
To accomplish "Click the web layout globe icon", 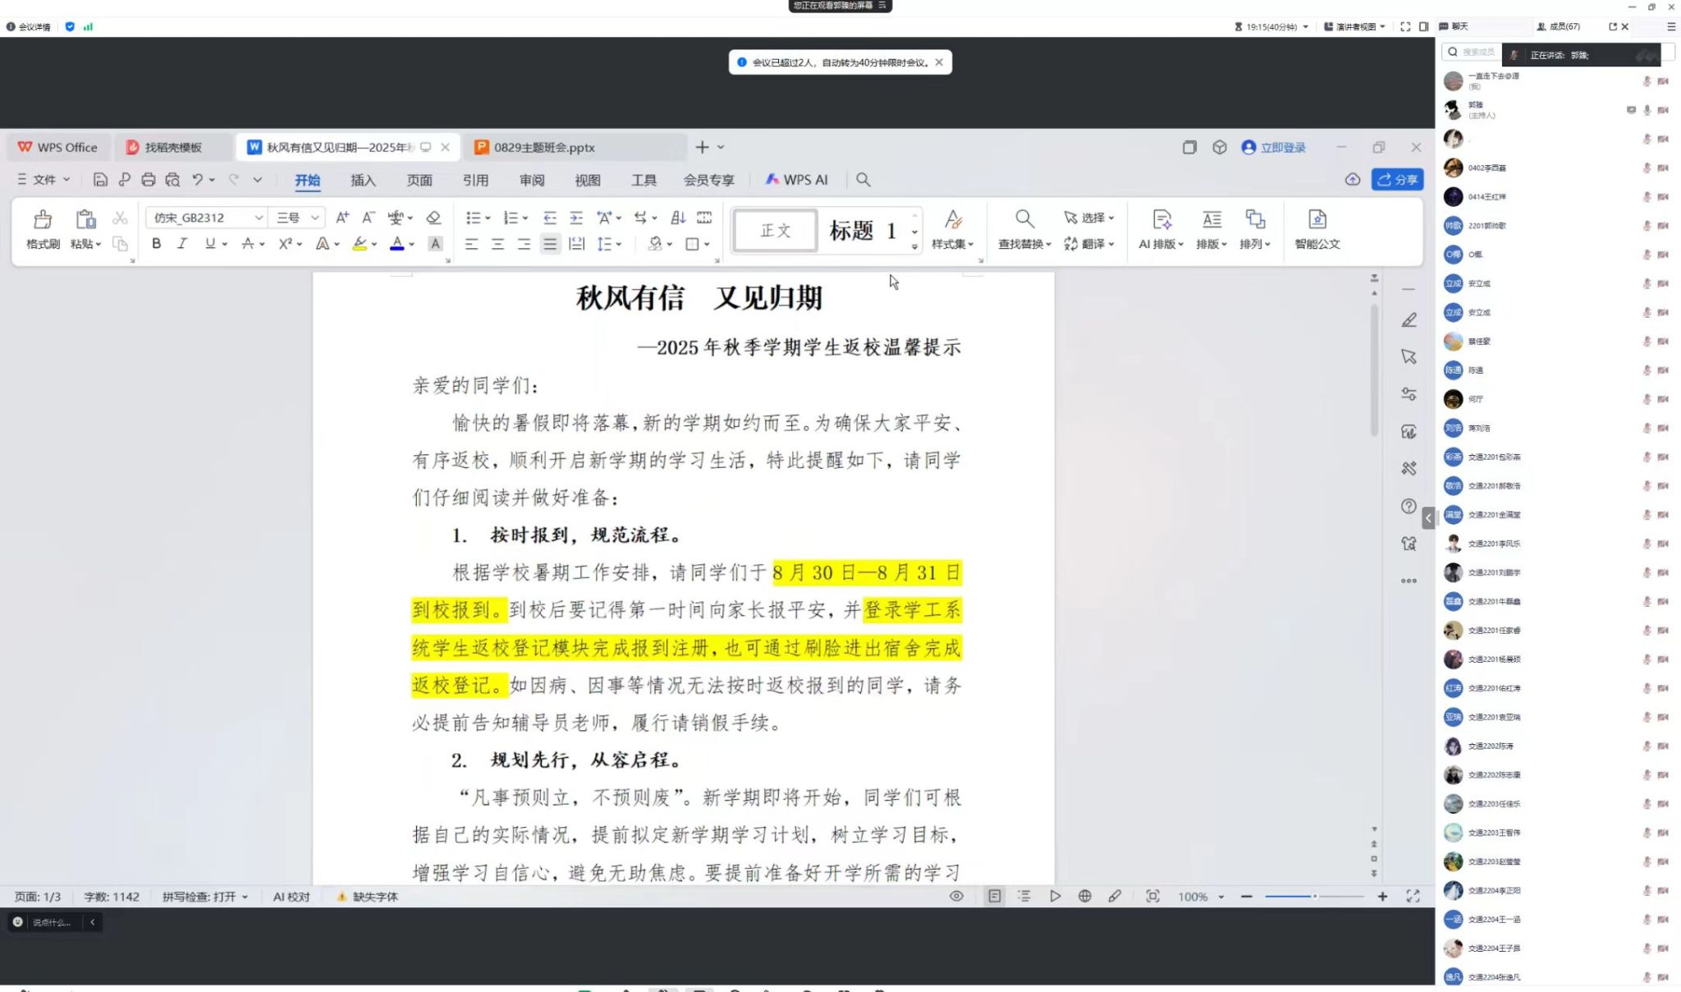I will pos(1084,897).
